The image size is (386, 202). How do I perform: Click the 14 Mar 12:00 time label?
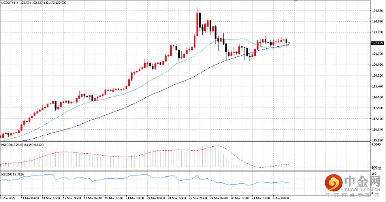51,198
